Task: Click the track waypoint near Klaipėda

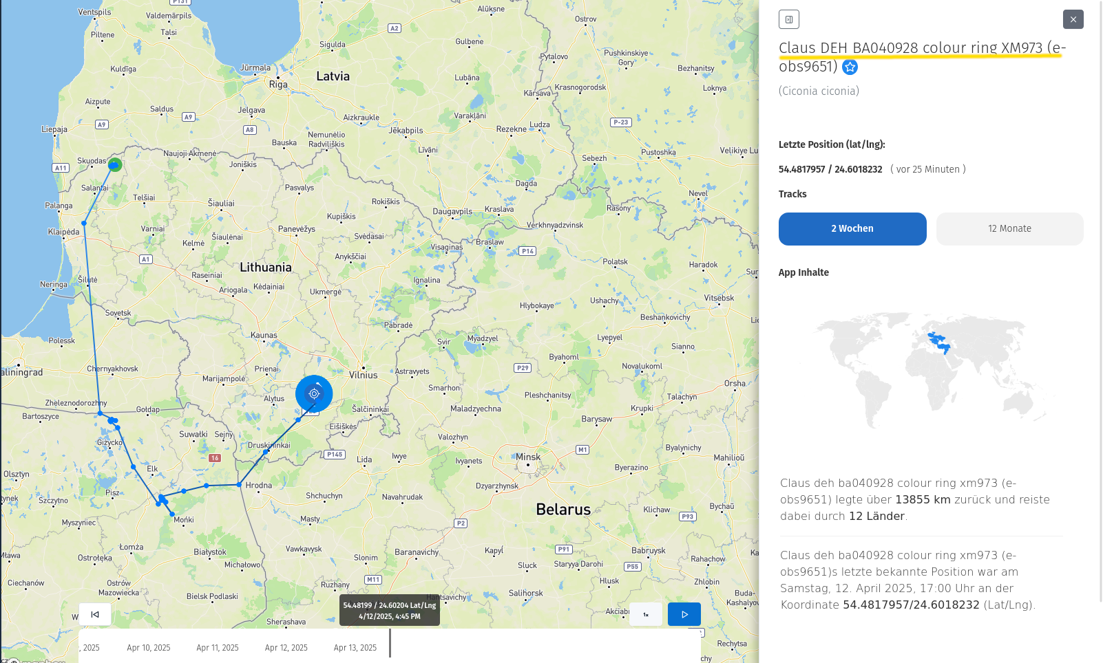Action: 84,223
